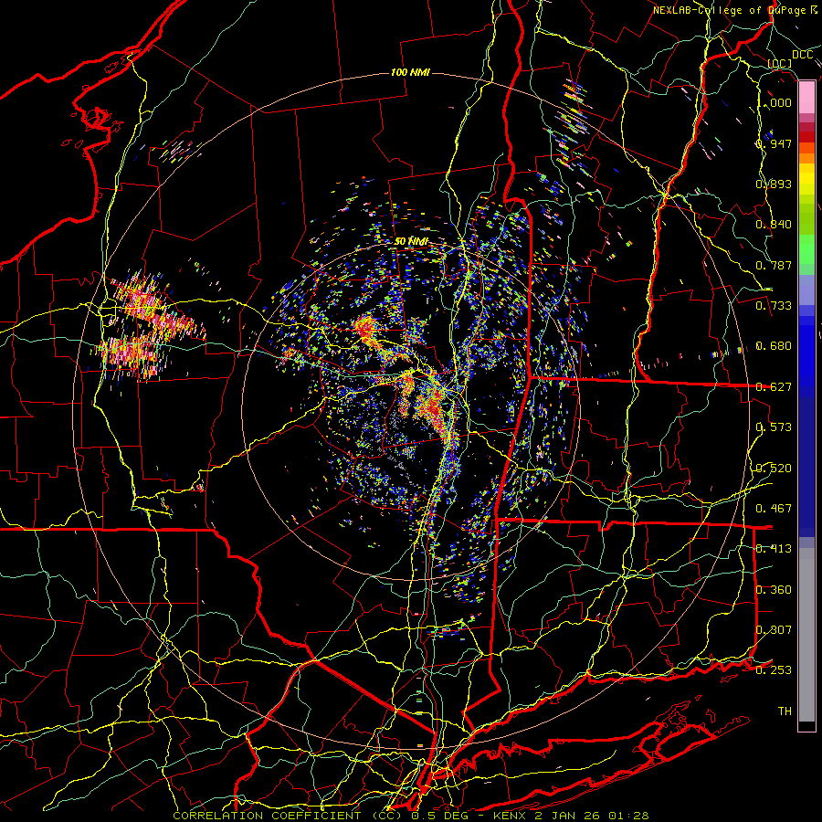Click the 0.840 scale value
Screen dimensions: 822x822
pos(774,225)
